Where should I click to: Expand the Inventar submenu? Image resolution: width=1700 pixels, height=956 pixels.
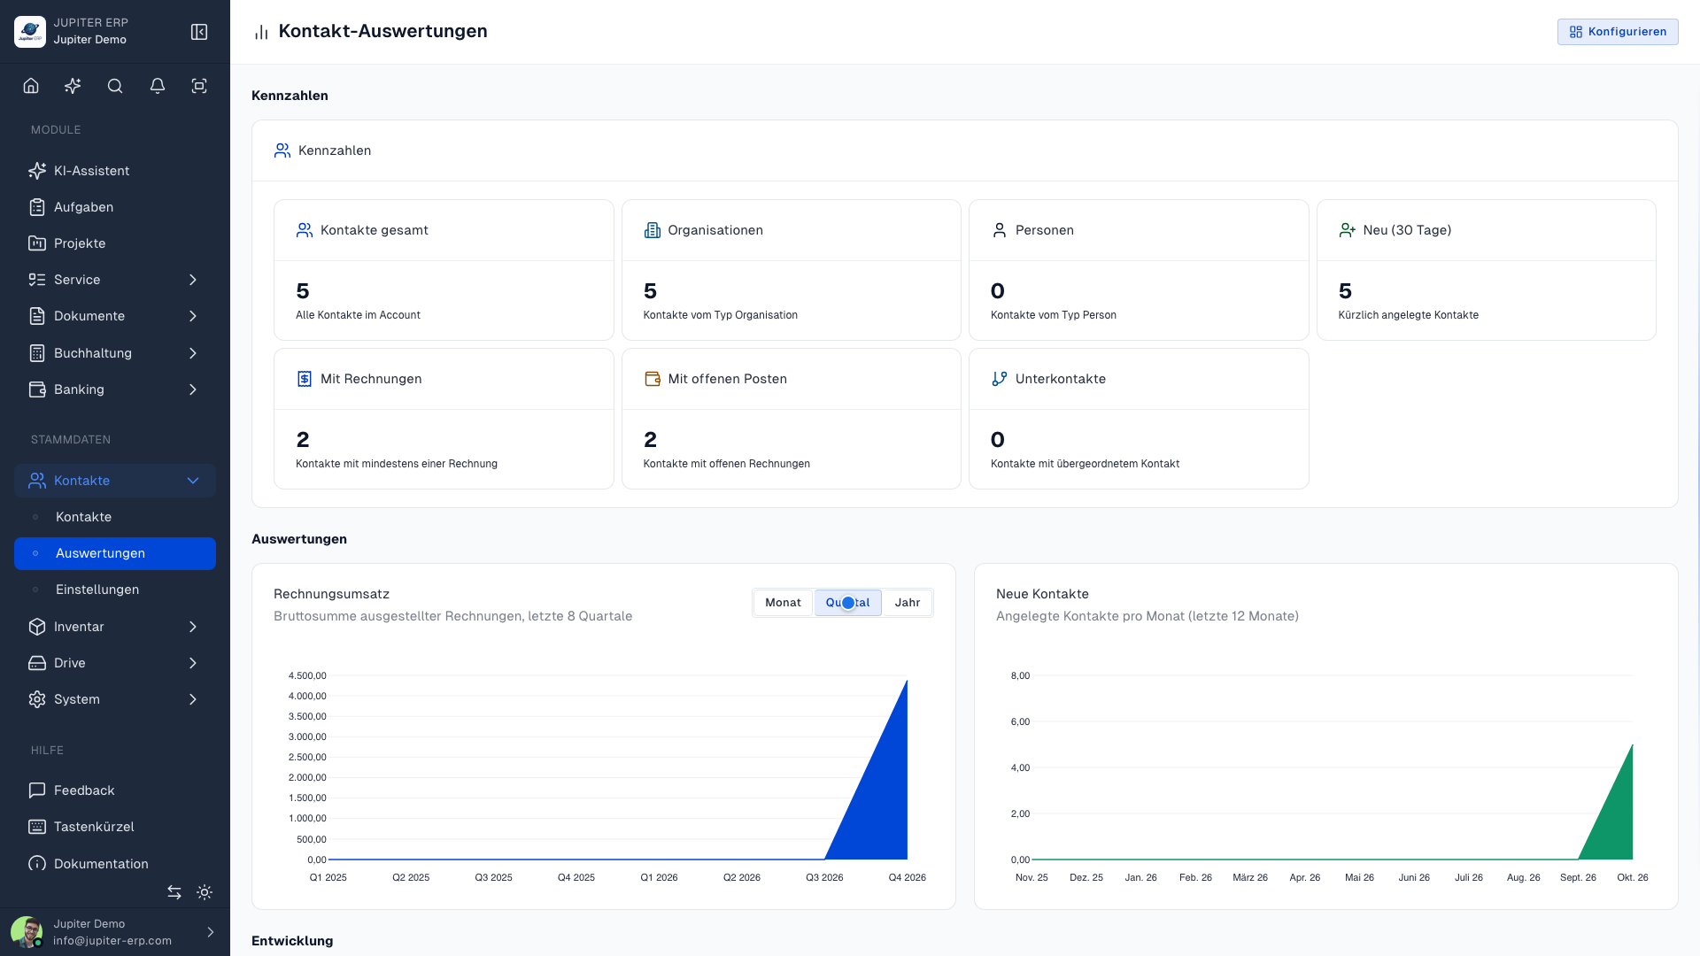193,627
